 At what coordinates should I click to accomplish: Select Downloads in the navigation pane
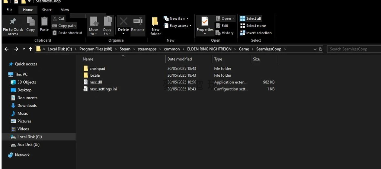(27, 105)
